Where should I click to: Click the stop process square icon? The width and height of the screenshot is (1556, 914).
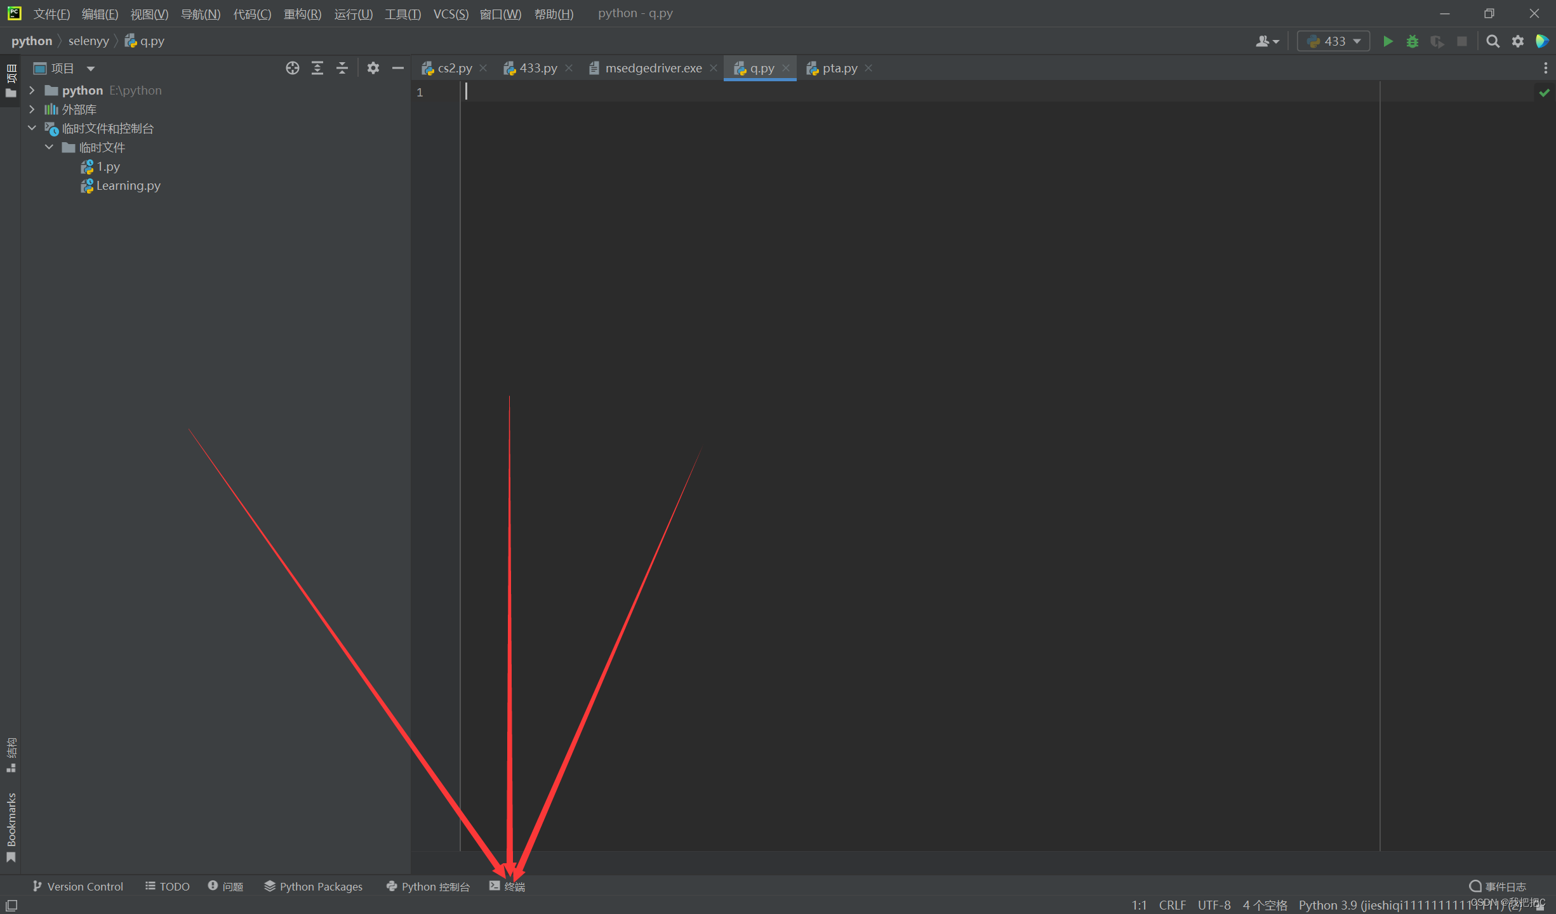click(x=1462, y=41)
